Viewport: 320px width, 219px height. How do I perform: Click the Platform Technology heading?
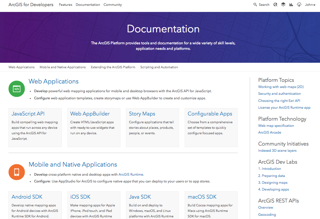282,119
